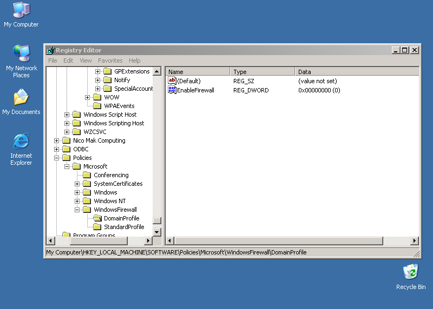Collapse the WindowsFirewall key
The width and height of the screenshot is (433, 309).
pyautogui.click(x=77, y=210)
